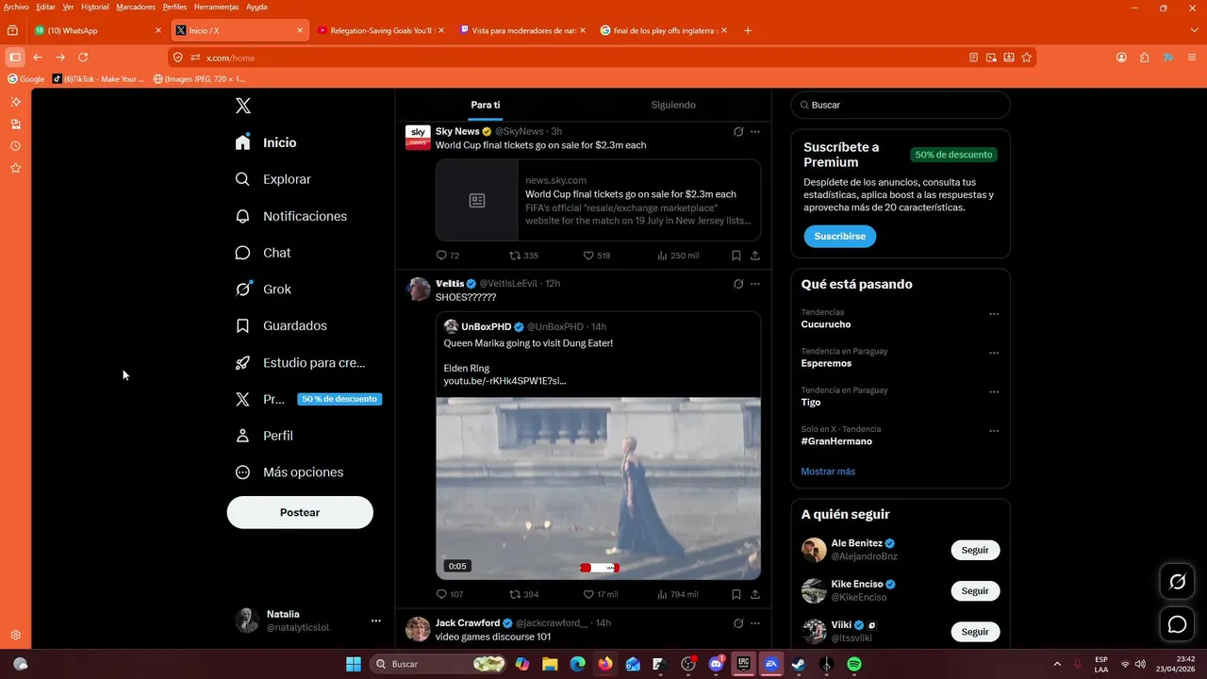Switch to Relegation-Saving Goals browser tab
The image size is (1207, 679).
[381, 30]
